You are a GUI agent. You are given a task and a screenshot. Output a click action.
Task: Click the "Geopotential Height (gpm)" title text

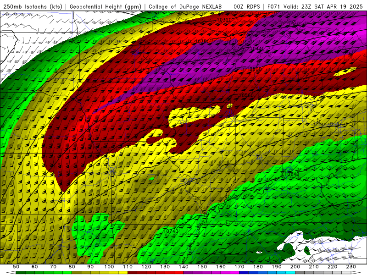point(106,6)
